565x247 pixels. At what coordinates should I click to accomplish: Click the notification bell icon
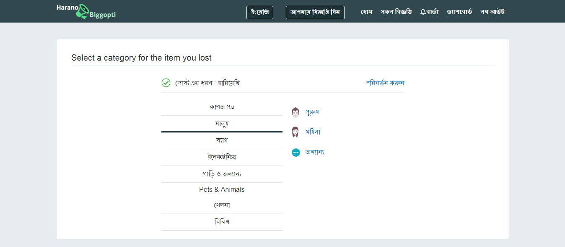[x=423, y=12]
